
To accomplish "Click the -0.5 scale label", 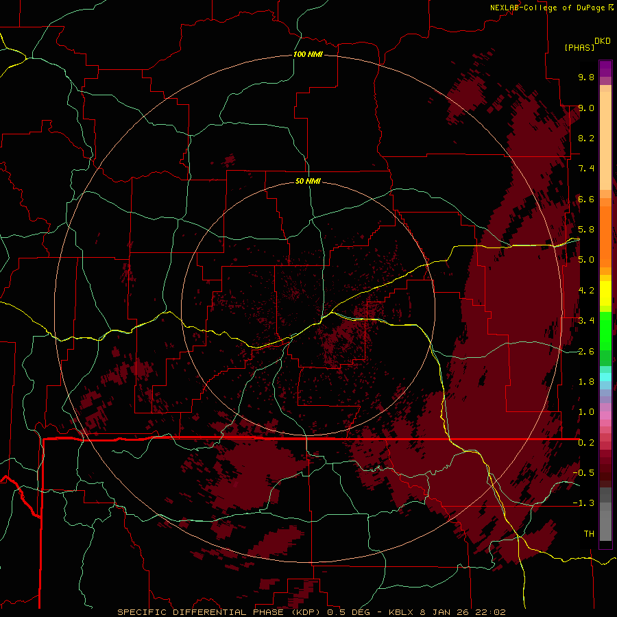I will 583,473.
